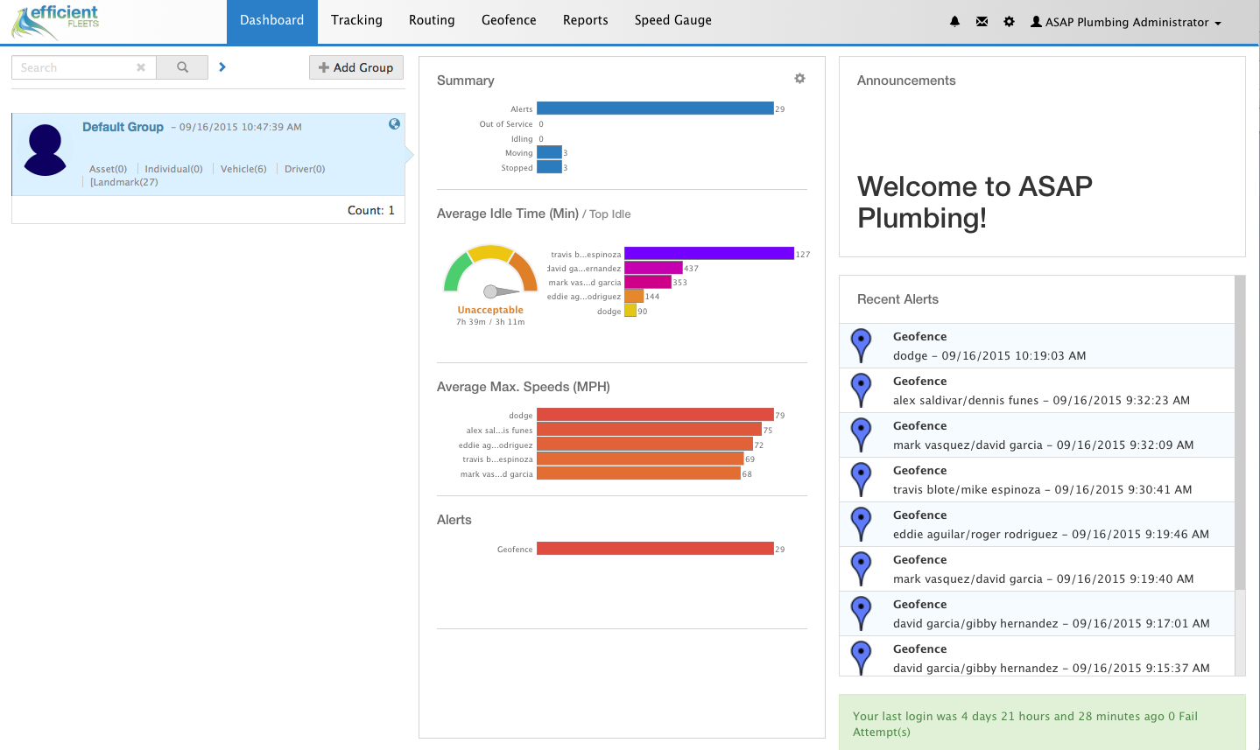This screenshot has width=1260, height=750.
Task: Switch to the Dashboard tab
Action: click(x=272, y=20)
